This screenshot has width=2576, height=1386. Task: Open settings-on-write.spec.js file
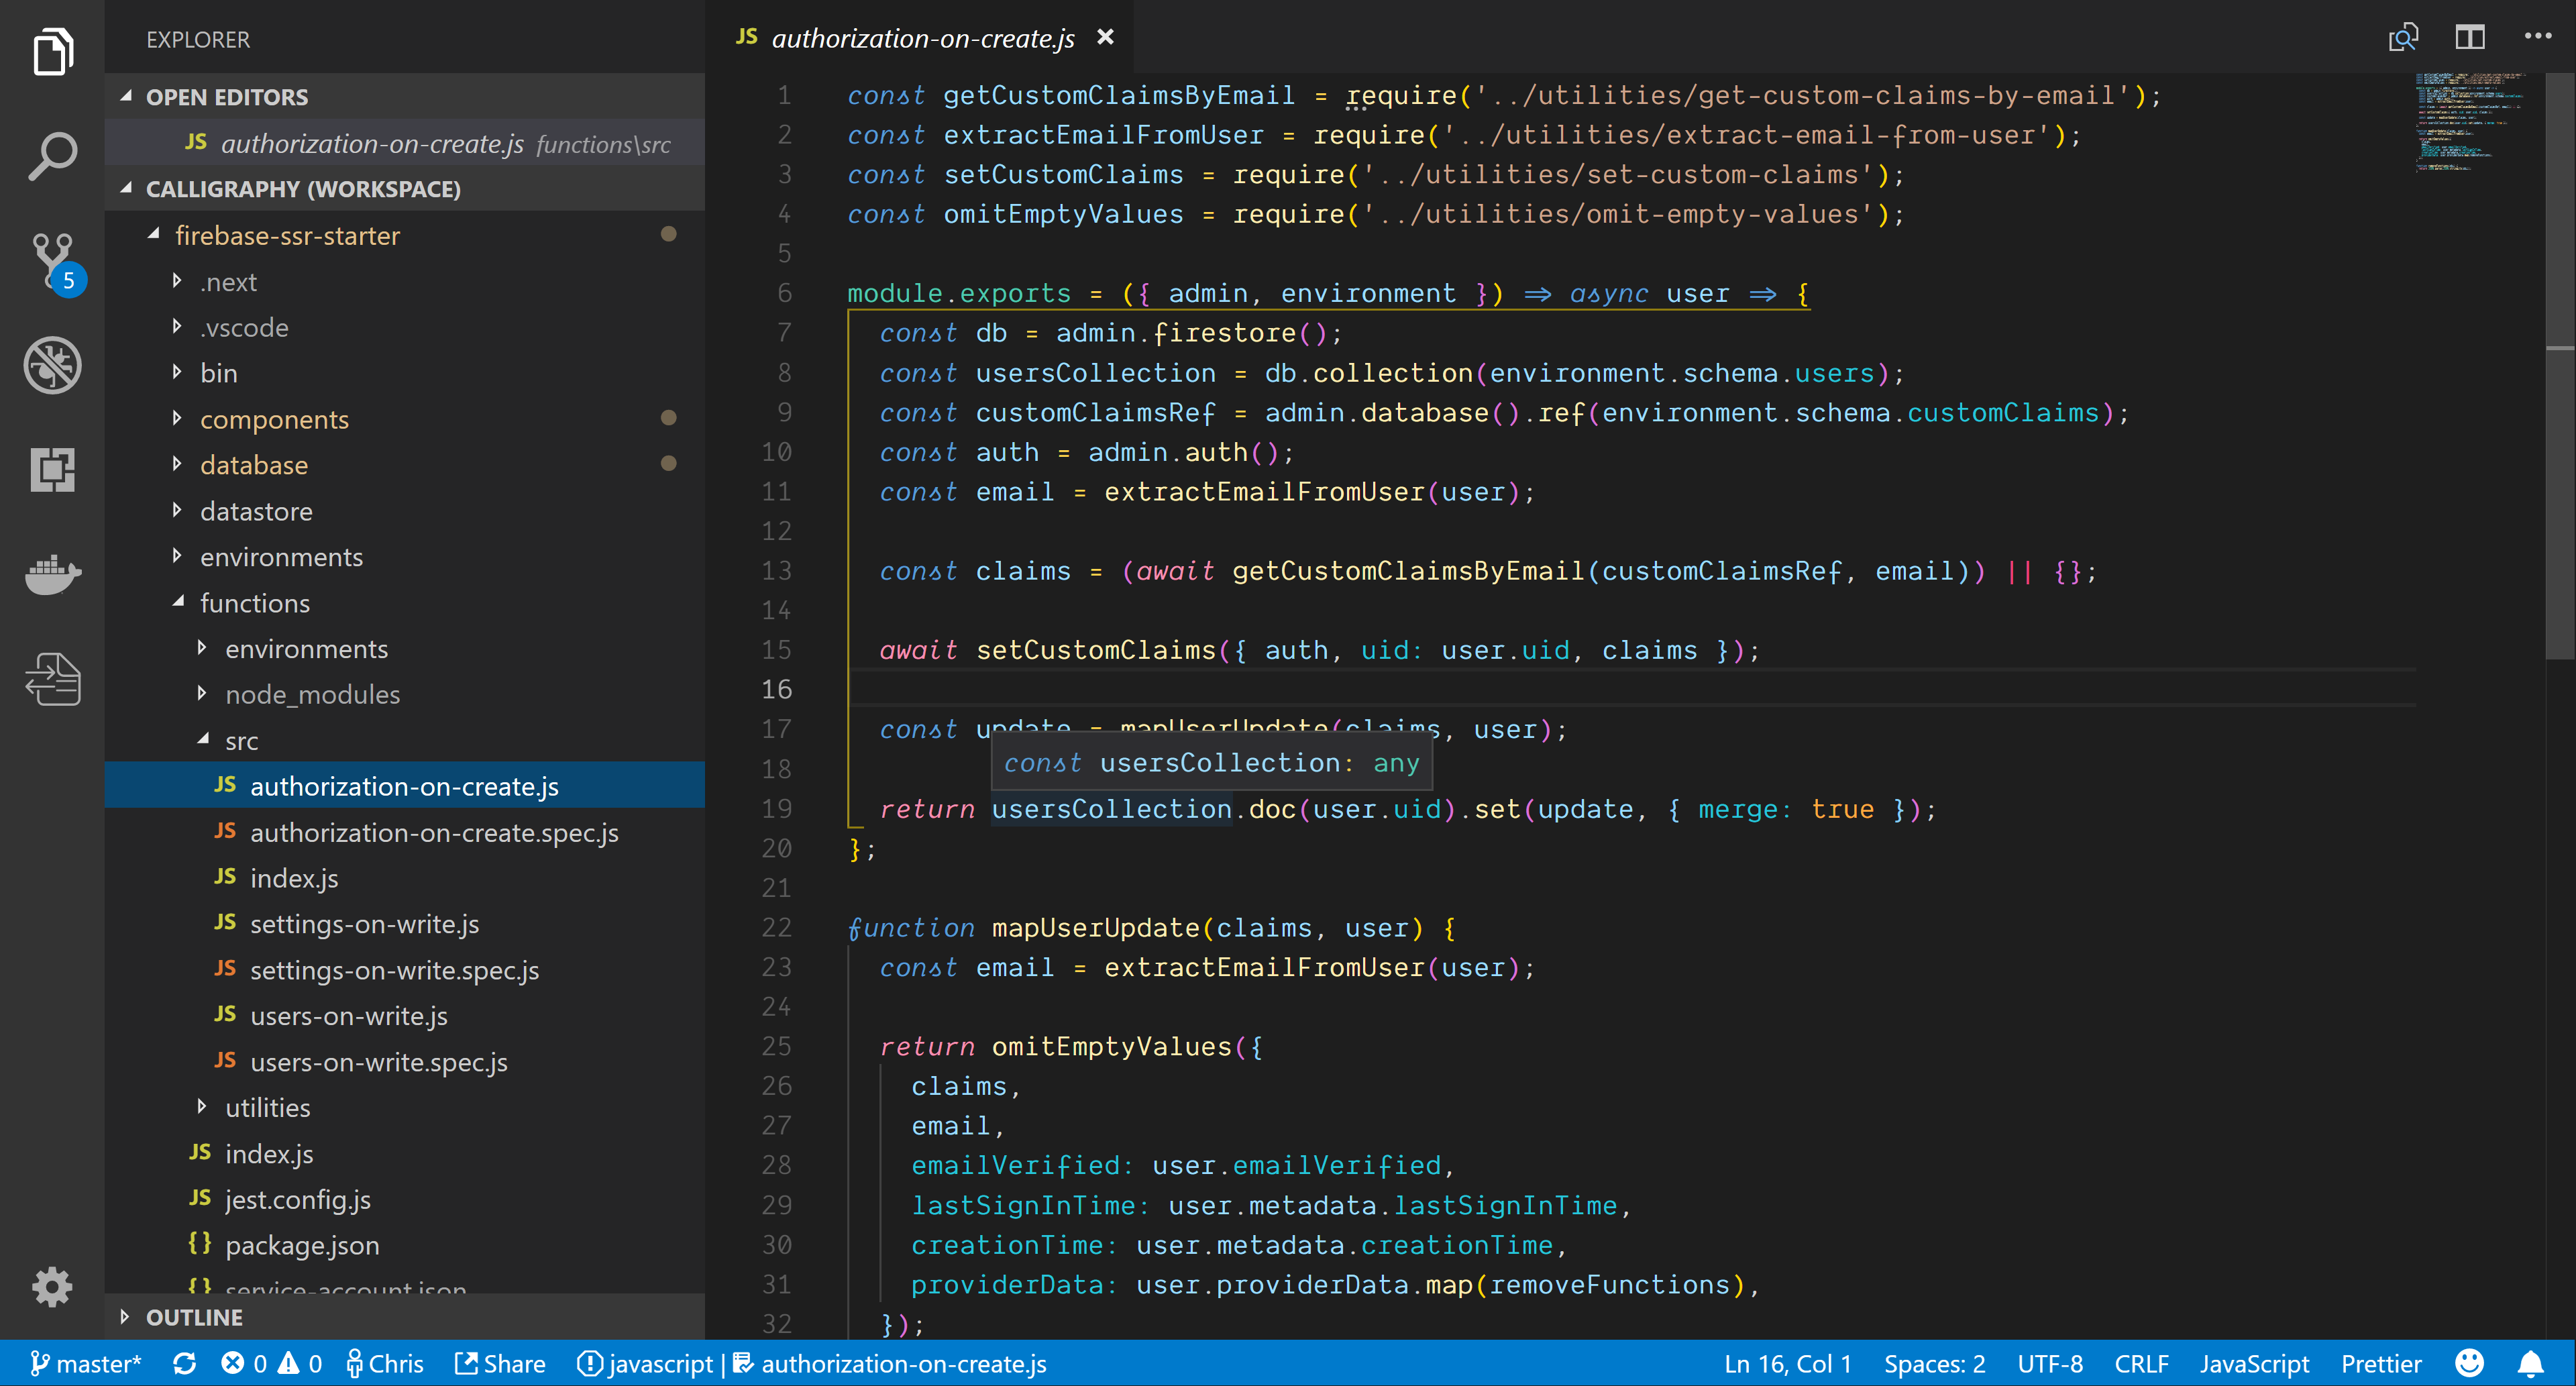tap(404, 970)
